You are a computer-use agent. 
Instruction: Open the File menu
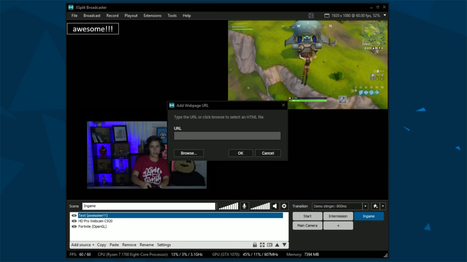[x=74, y=16]
